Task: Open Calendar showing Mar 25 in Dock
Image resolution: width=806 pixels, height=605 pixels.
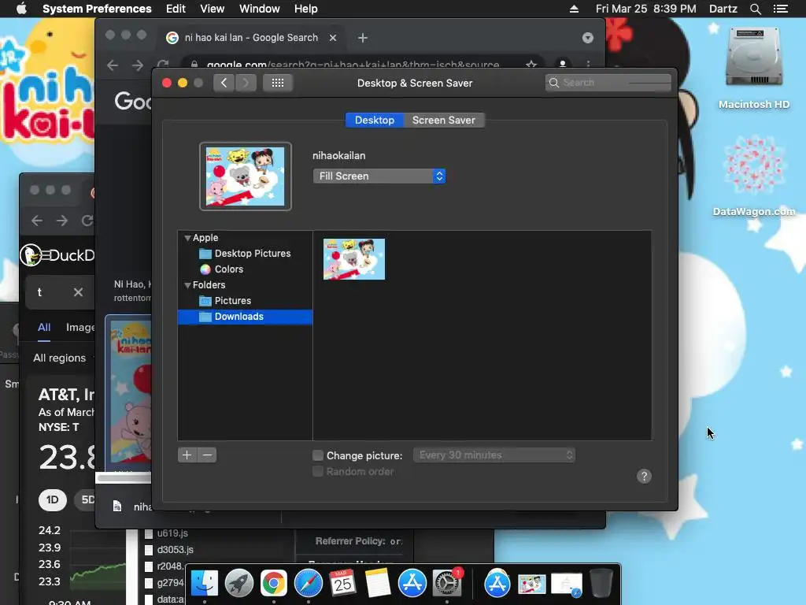Action: (x=343, y=584)
